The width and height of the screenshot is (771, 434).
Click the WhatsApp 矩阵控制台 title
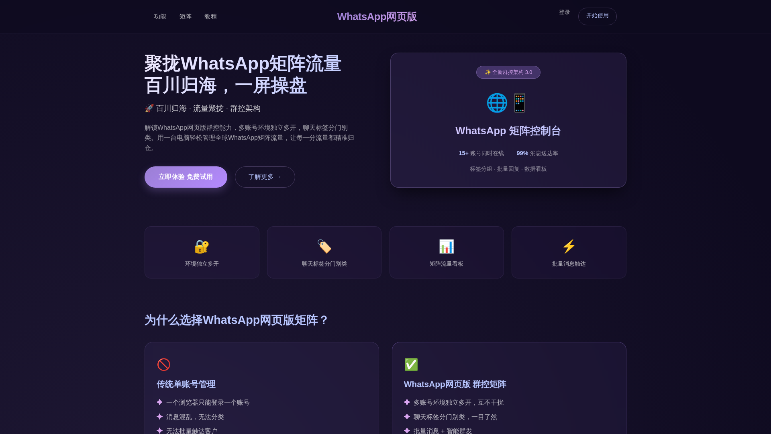tap(508, 131)
